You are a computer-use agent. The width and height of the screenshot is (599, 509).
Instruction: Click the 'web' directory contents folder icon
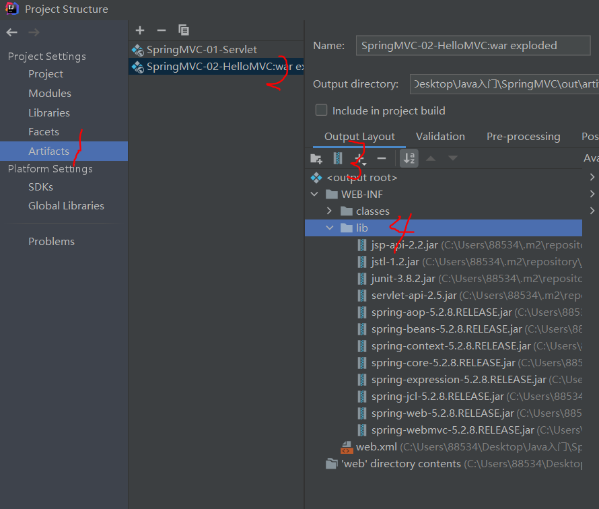(332, 463)
